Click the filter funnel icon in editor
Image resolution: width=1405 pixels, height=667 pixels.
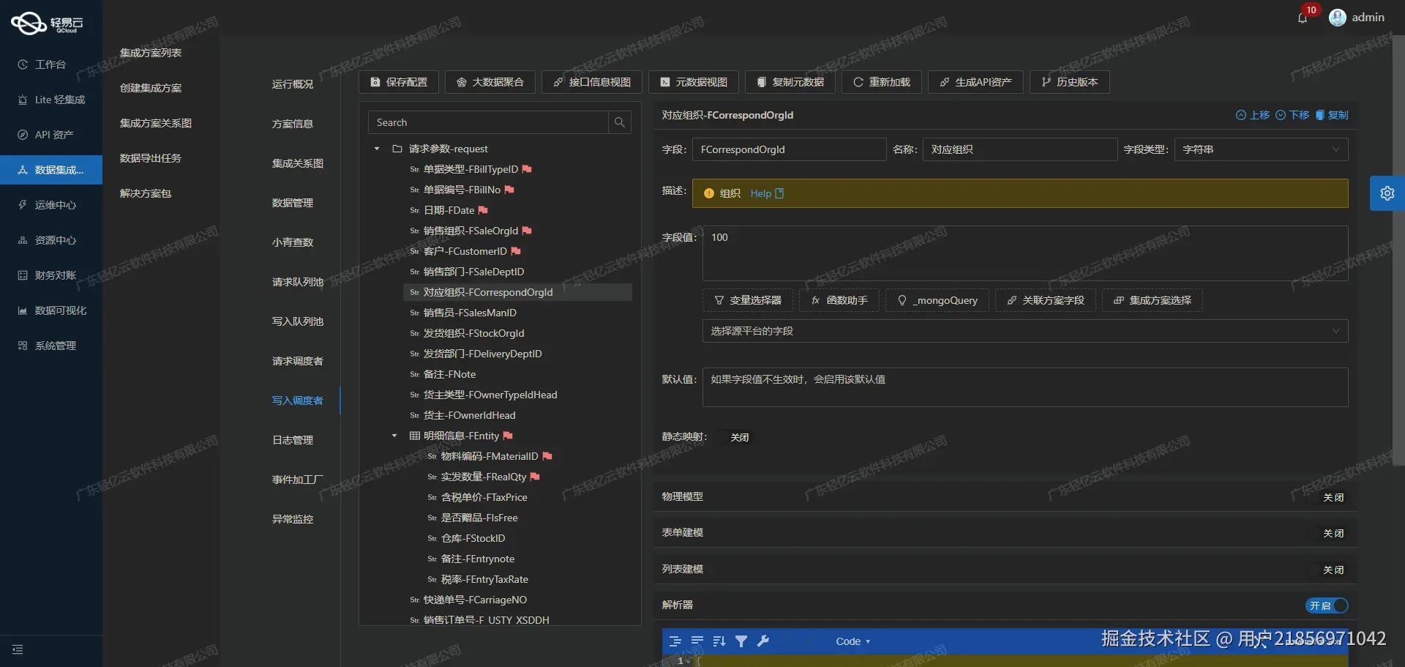point(741,641)
